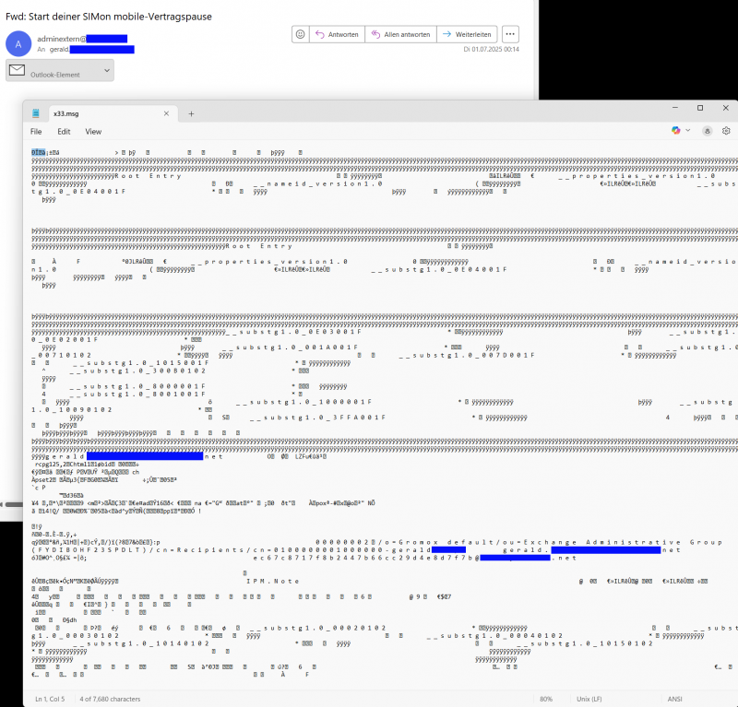Click the envelope attachment icon

(17, 71)
